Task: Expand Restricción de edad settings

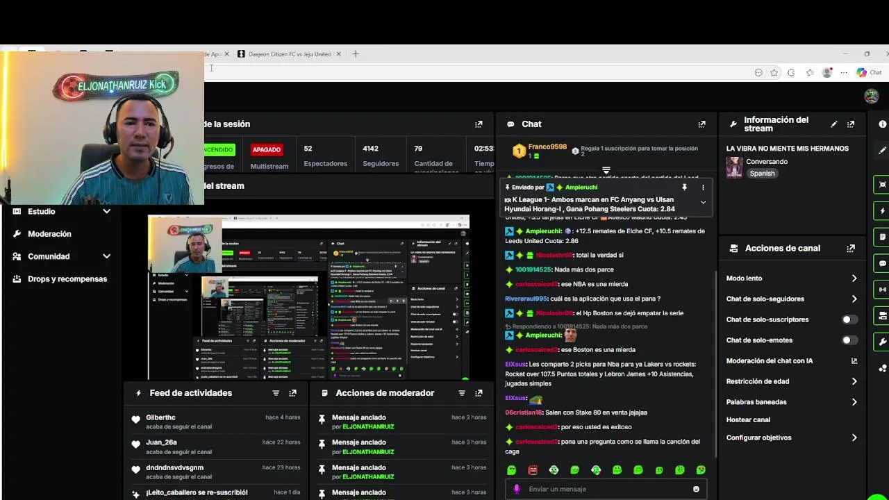Action: [854, 381]
